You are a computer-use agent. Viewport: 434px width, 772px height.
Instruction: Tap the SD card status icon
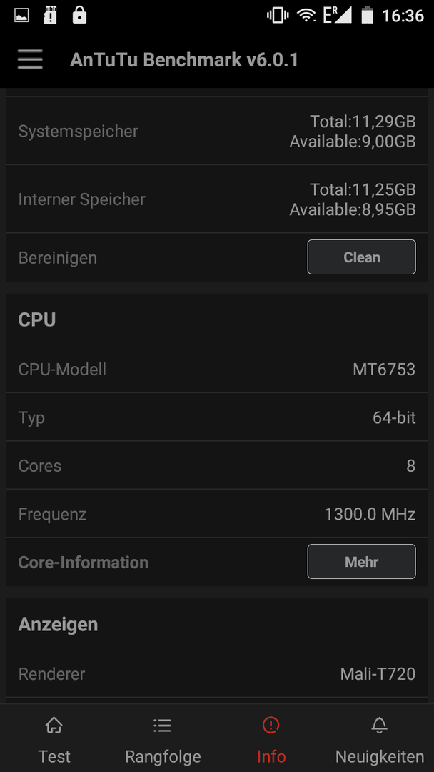(x=50, y=16)
